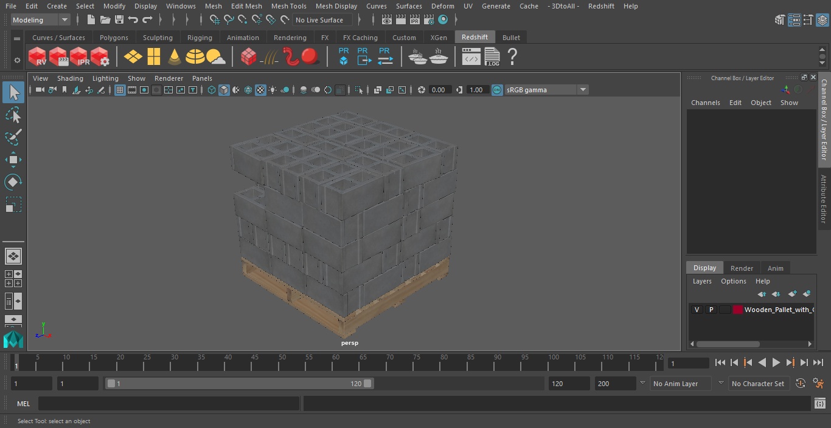Click the Undo arrow icon
This screenshot has width=831, height=428.
(x=133, y=20)
